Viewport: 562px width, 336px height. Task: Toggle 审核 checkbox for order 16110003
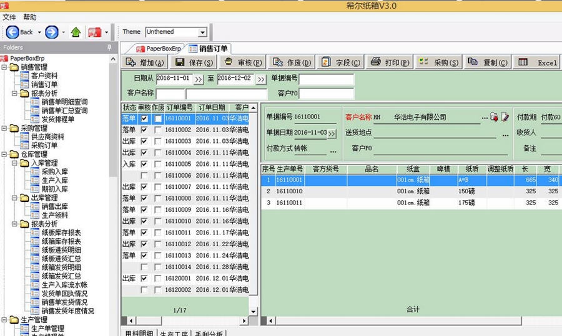(x=144, y=142)
